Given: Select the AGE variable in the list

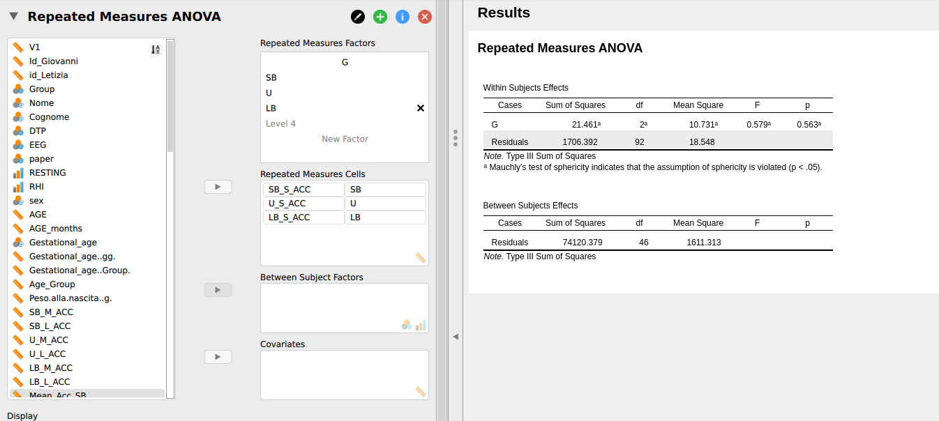Looking at the screenshot, I should pyautogui.click(x=37, y=214).
